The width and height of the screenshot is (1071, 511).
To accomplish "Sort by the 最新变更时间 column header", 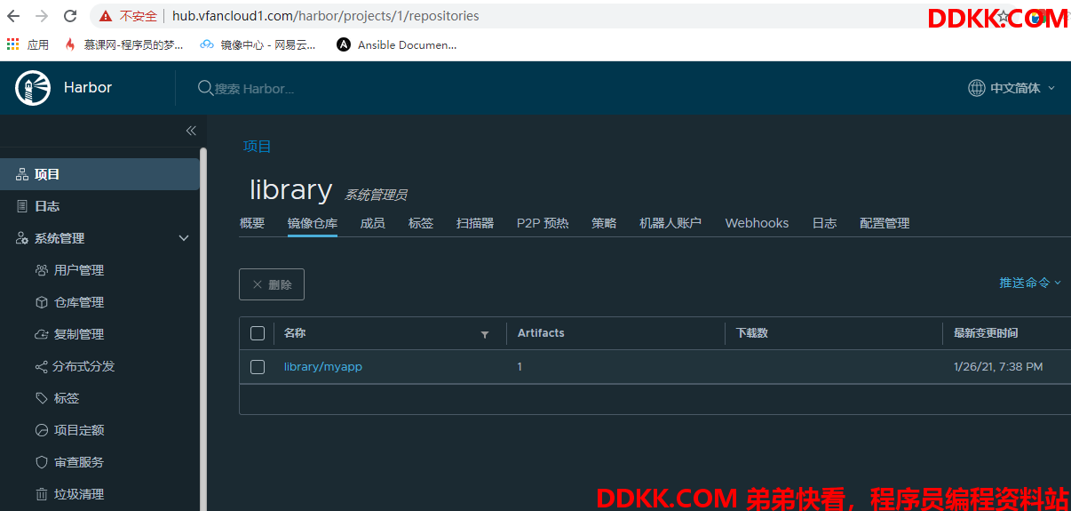I will [986, 333].
